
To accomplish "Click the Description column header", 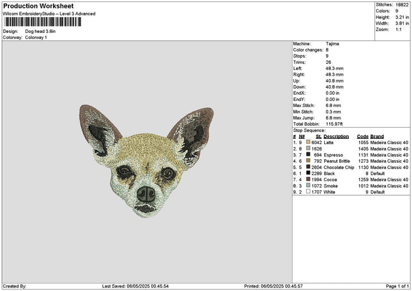I will [336, 137].
